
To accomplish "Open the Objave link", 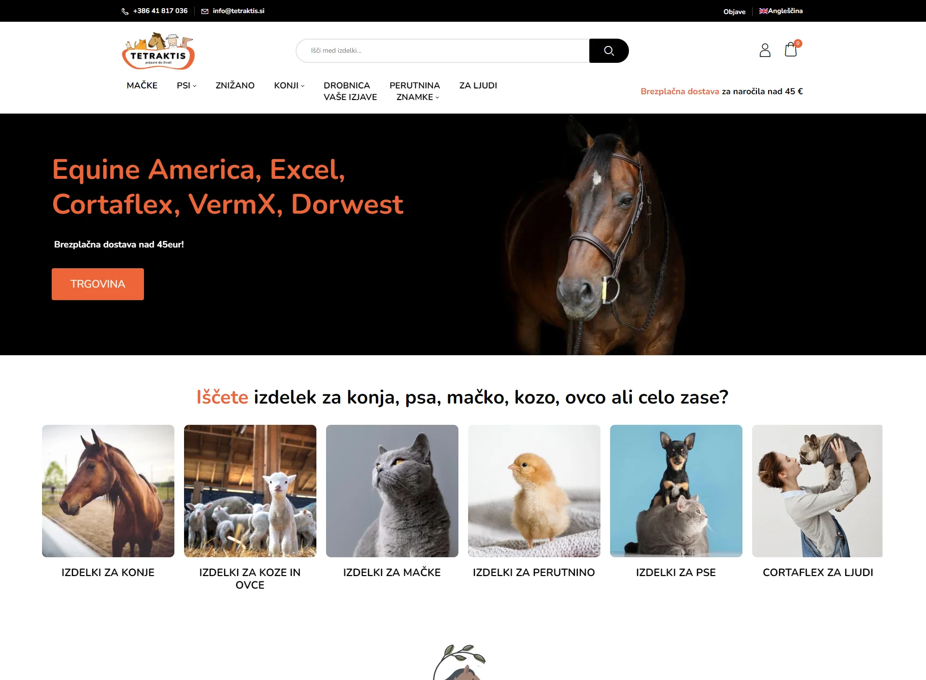I will tap(734, 12).
